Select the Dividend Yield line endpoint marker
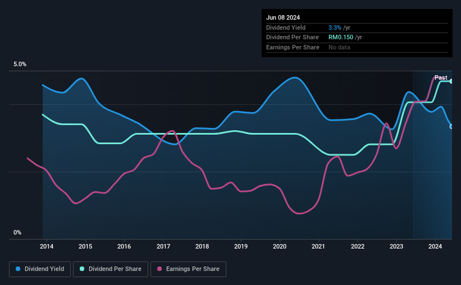461x285 pixels. (451, 127)
